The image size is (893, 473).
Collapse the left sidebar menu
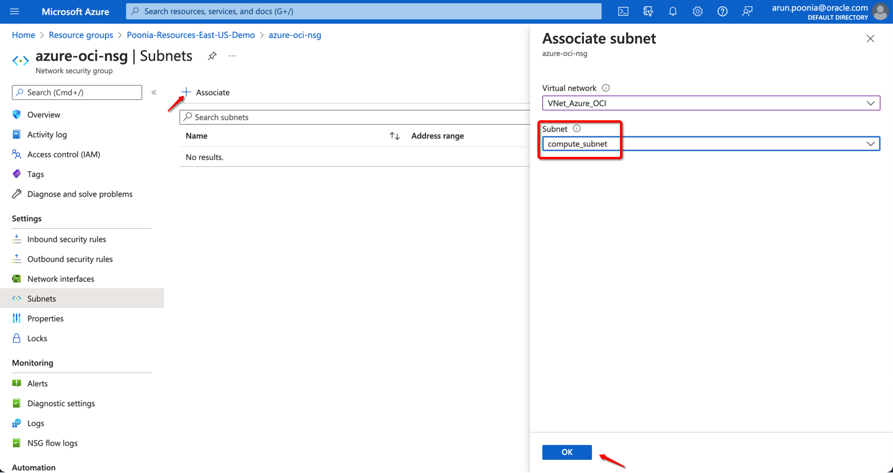click(x=154, y=92)
